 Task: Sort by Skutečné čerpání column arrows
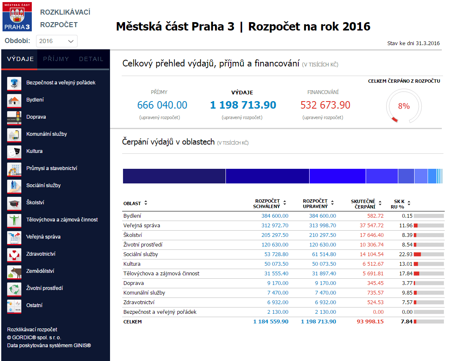click(380, 203)
